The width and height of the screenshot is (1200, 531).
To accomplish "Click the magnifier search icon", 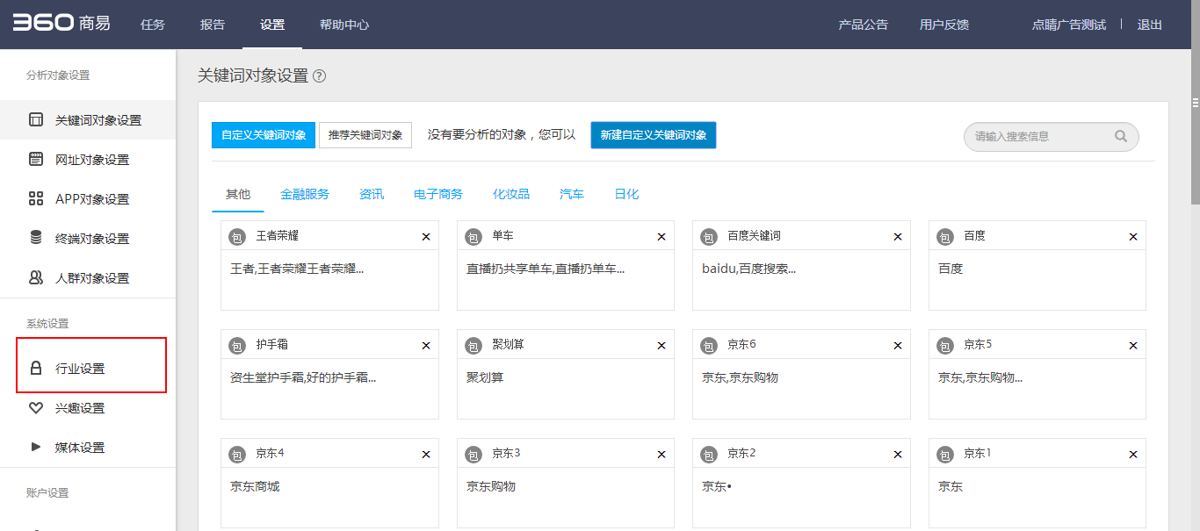I will [1121, 136].
